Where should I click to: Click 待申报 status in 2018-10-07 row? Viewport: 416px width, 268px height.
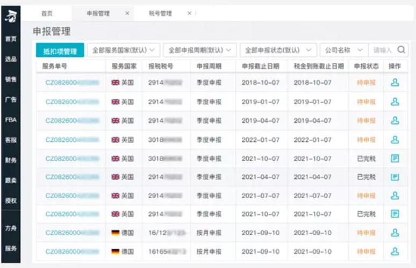tap(367, 83)
